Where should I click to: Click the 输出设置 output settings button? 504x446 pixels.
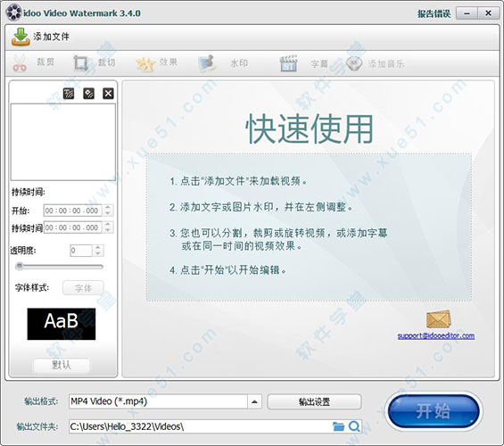click(314, 401)
